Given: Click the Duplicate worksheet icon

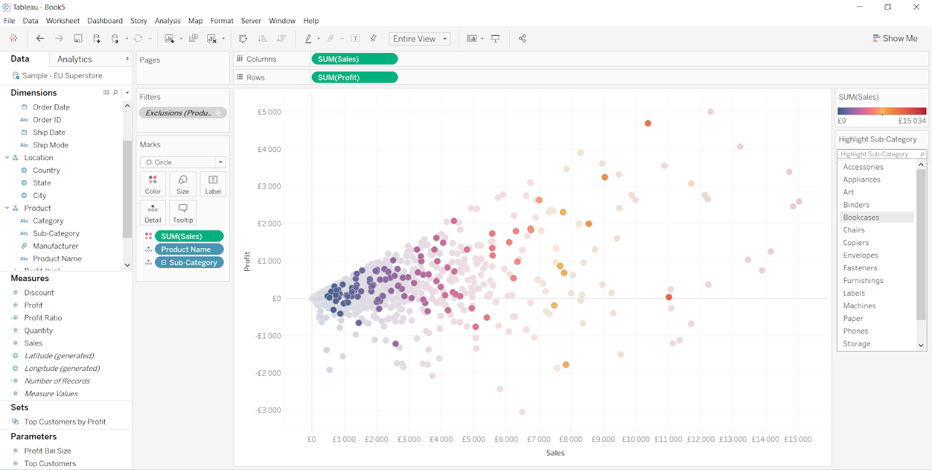Looking at the screenshot, I should pos(193,38).
